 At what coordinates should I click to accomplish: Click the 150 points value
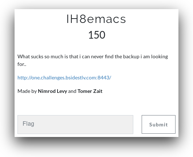pos(97,35)
